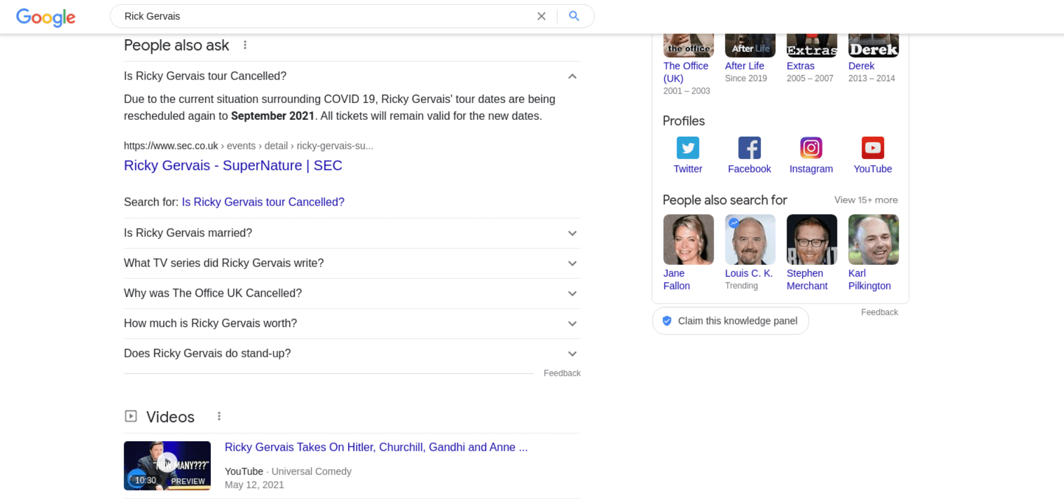Open the sec.co.uk URL breadcrumb
This screenshot has height=499, width=1064.
248,146
